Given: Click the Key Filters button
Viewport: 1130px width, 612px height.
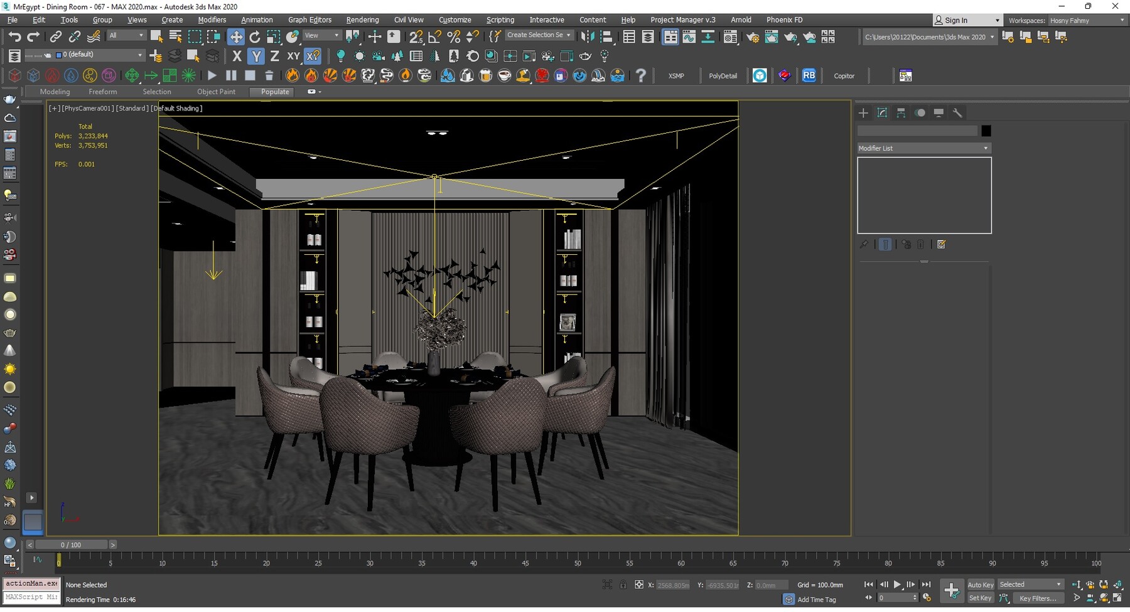Looking at the screenshot, I should pos(1038,598).
